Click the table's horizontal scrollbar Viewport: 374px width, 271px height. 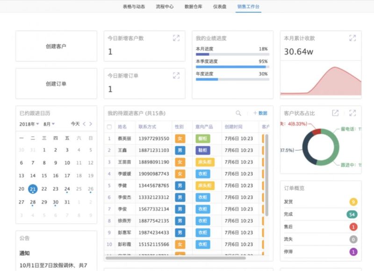(x=176, y=258)
